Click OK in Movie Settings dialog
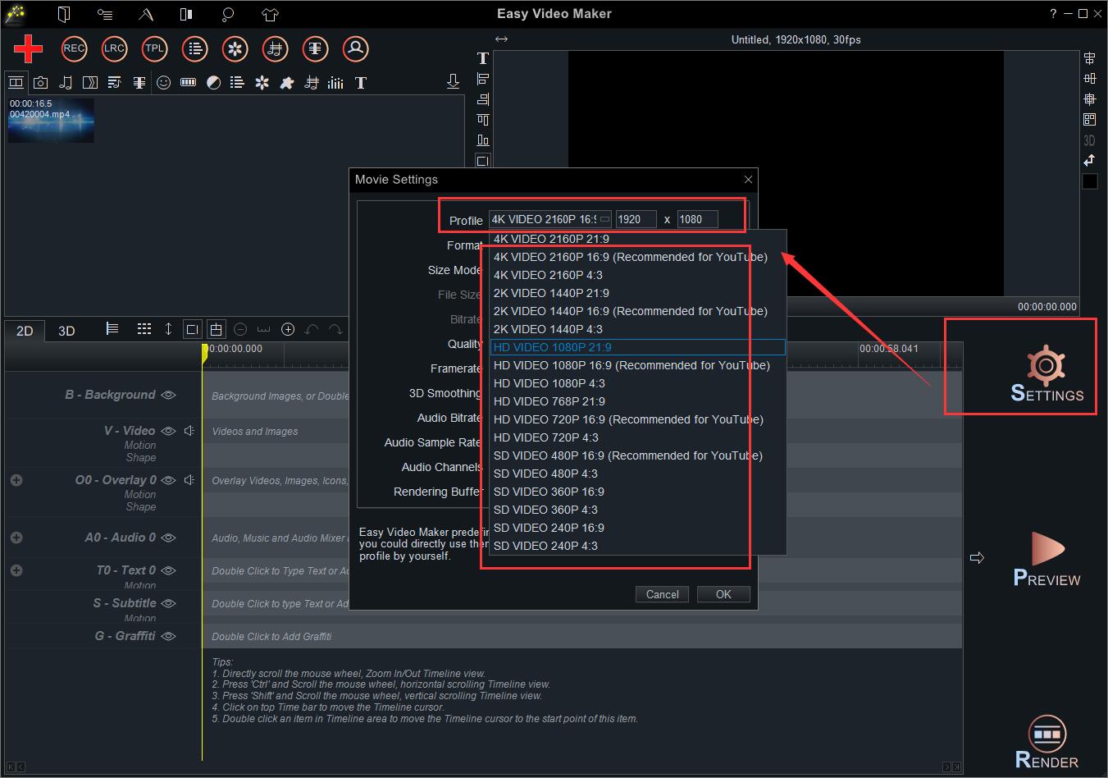 (x=723, y=594)
